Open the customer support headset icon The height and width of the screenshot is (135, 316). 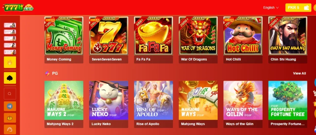tap(10, 129)
